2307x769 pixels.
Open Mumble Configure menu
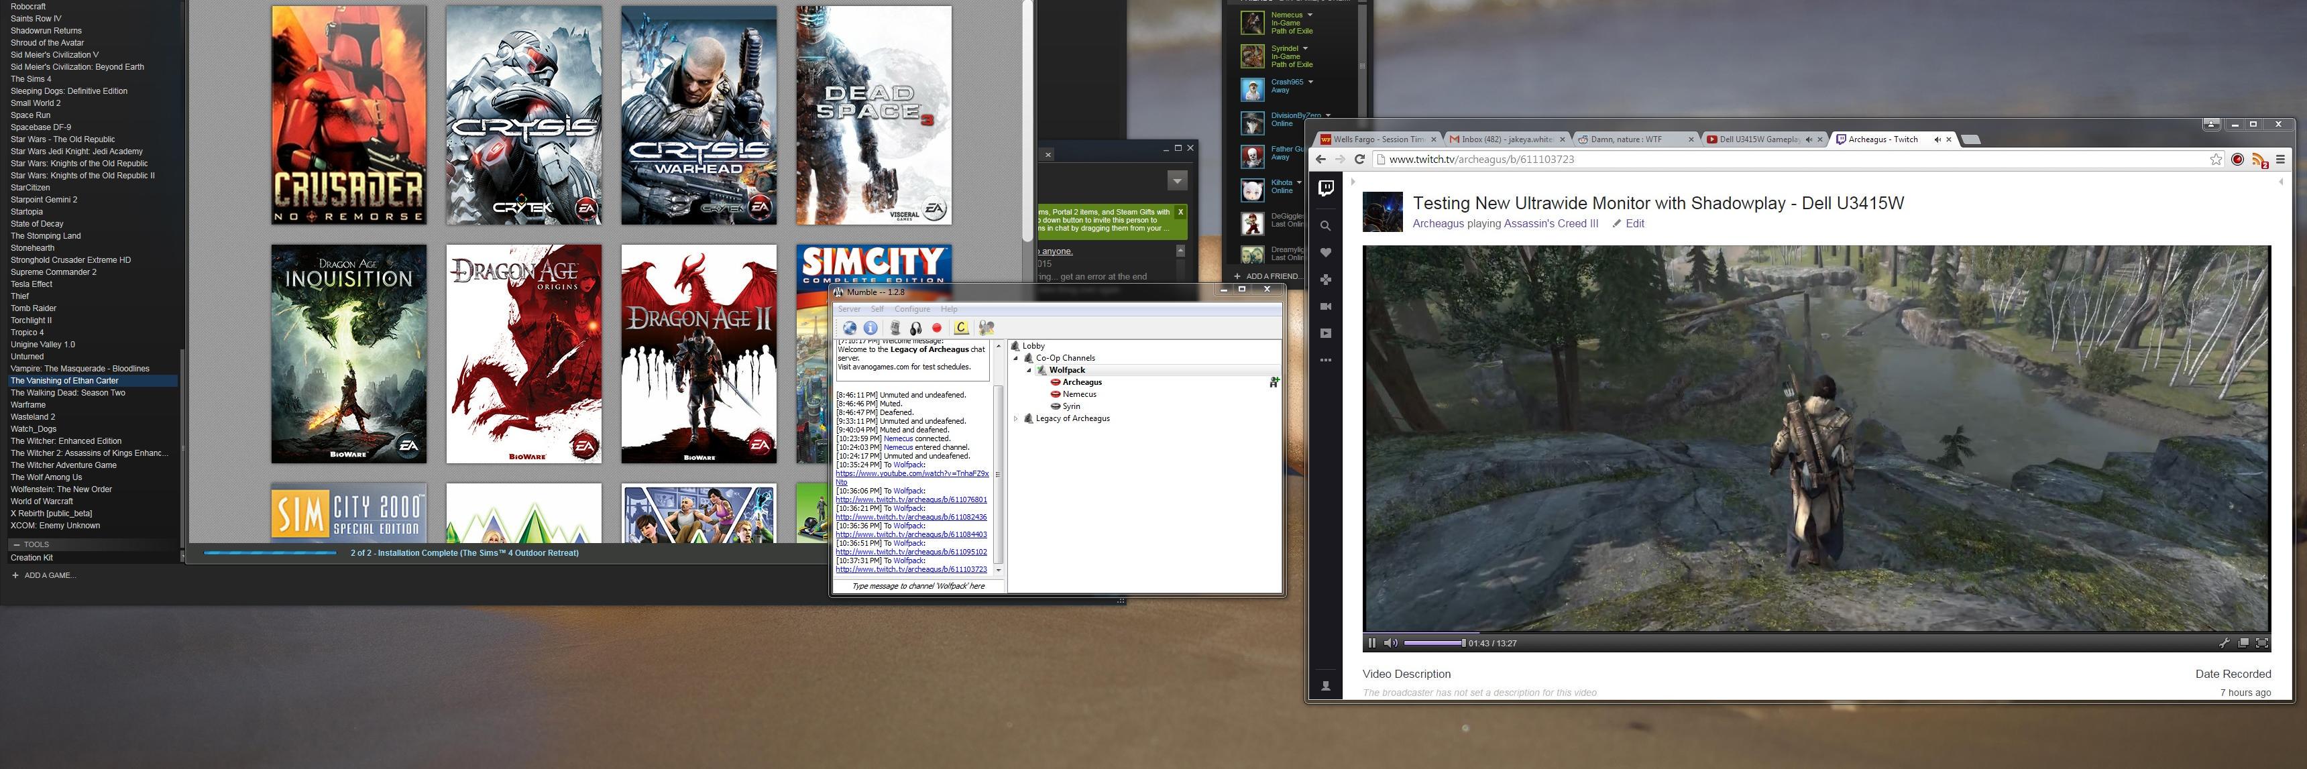[911, 309]
